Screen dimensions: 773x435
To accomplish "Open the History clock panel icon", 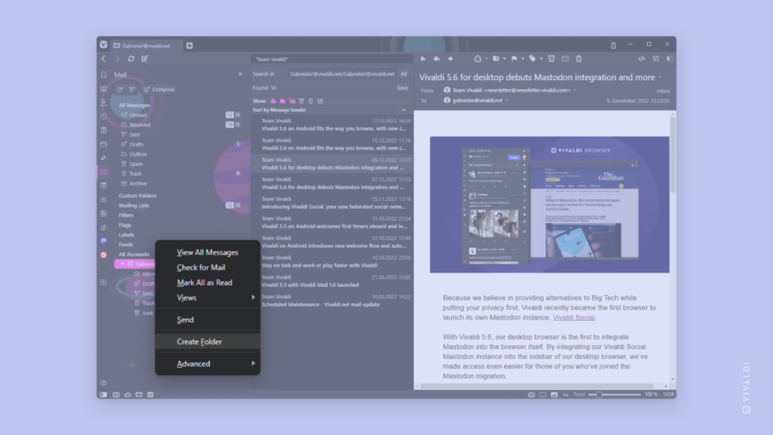I will point(103,116).
